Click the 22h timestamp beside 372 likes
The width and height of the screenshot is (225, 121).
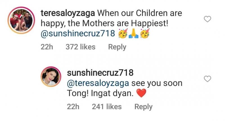[x=47, y=47]
